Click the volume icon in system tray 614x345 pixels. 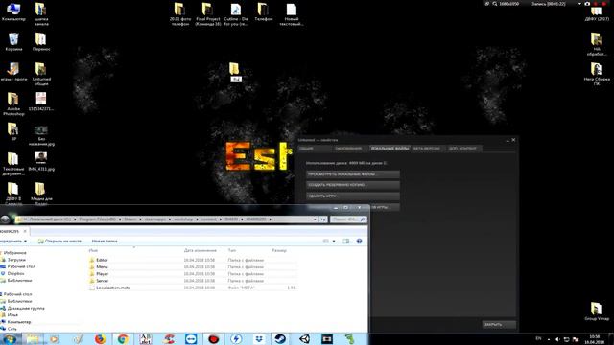557,339
